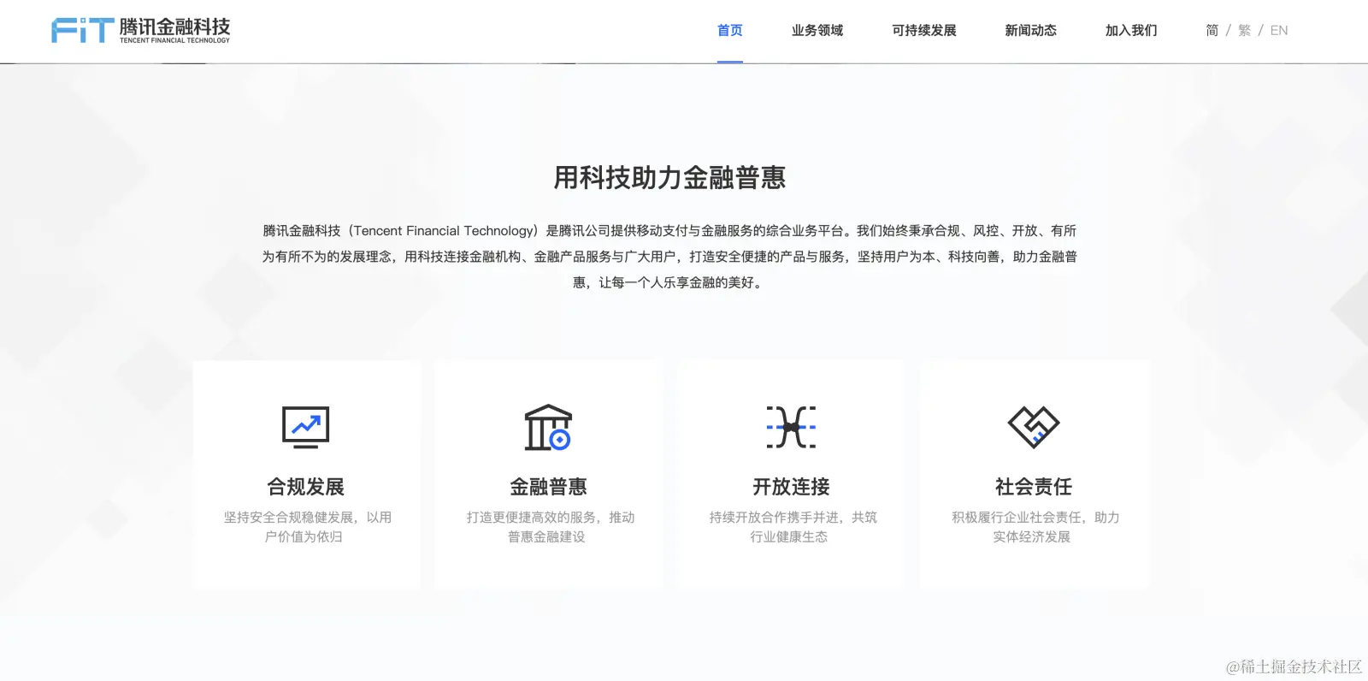Click the intro paragraph mentioning Tencent Financial Technology
Screen dimensions: 1368x681
[669, 257]
